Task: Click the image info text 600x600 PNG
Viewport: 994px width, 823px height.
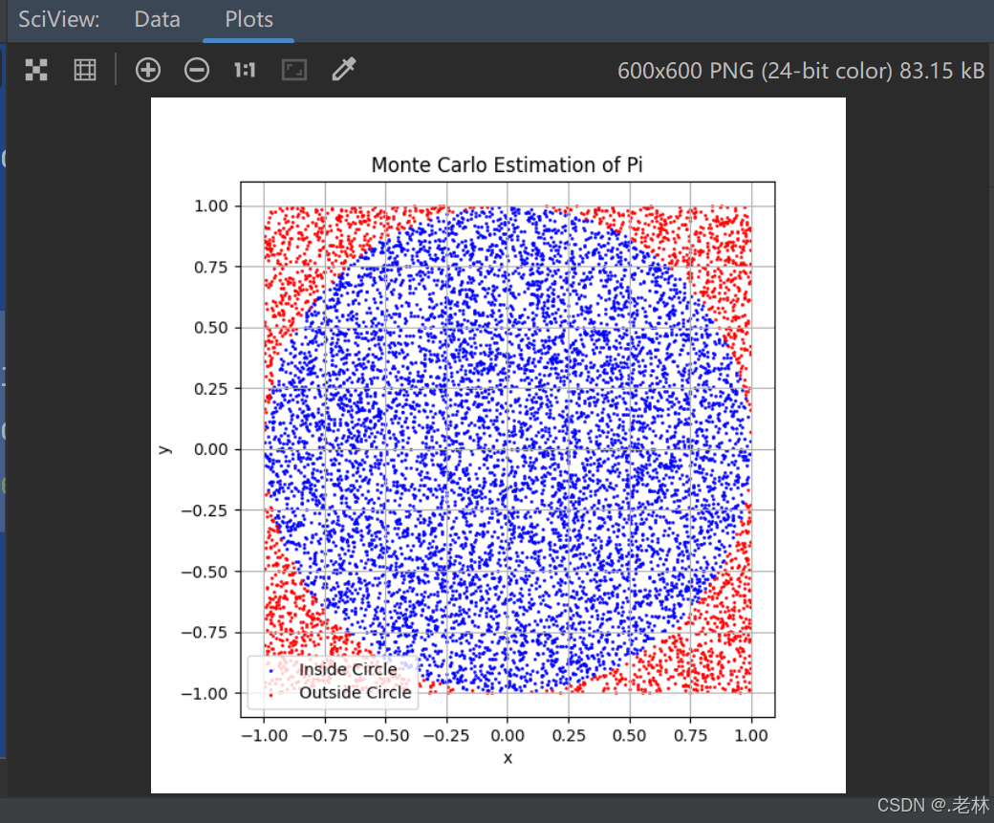Action: (801, 71)
